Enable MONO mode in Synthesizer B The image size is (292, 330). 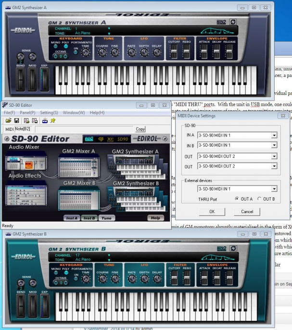pyautogui.click(x=56, y=273)
